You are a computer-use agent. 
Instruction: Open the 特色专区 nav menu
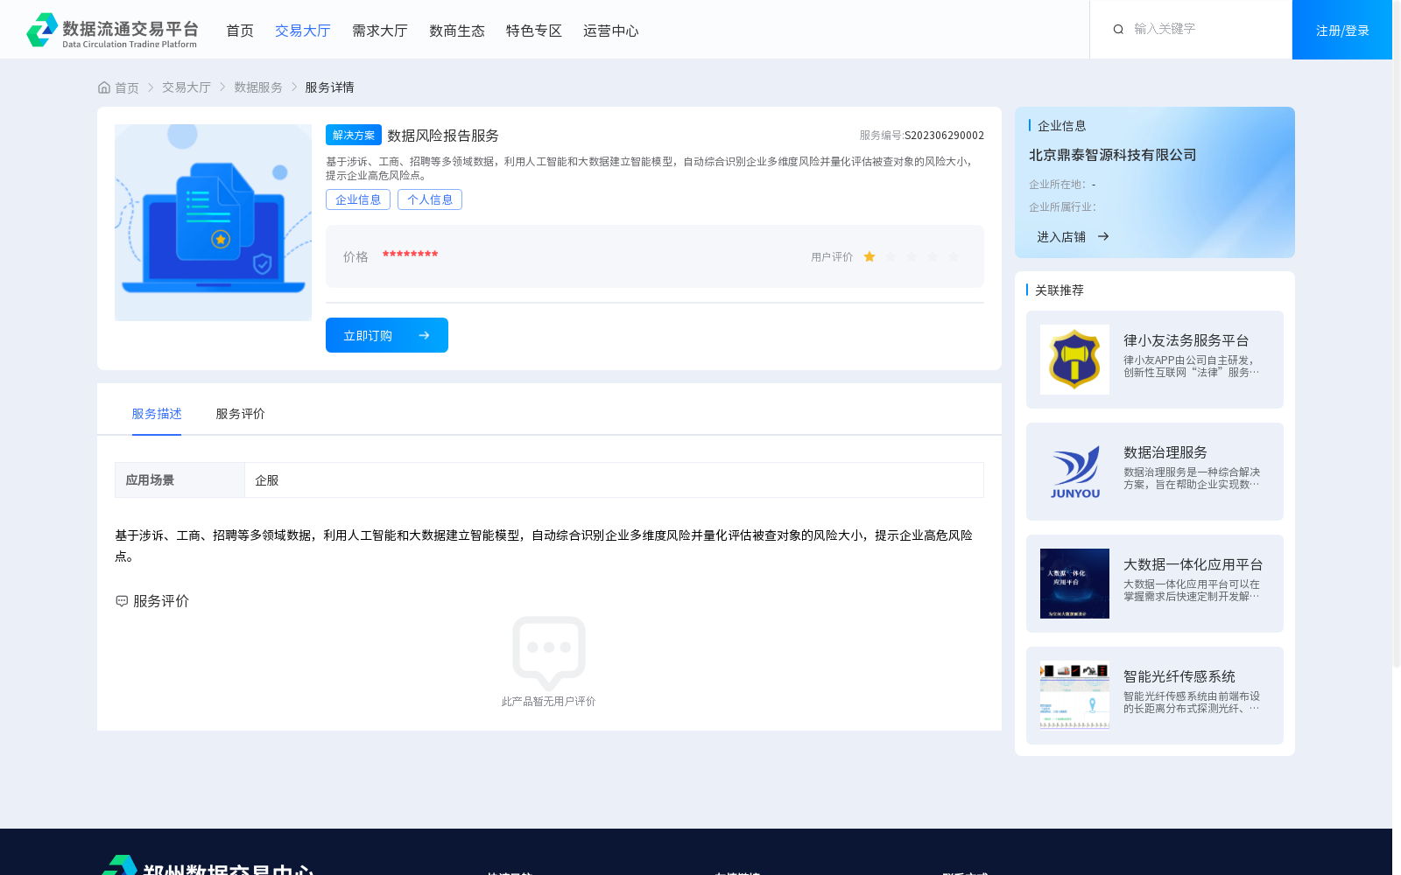pos(534,31)
